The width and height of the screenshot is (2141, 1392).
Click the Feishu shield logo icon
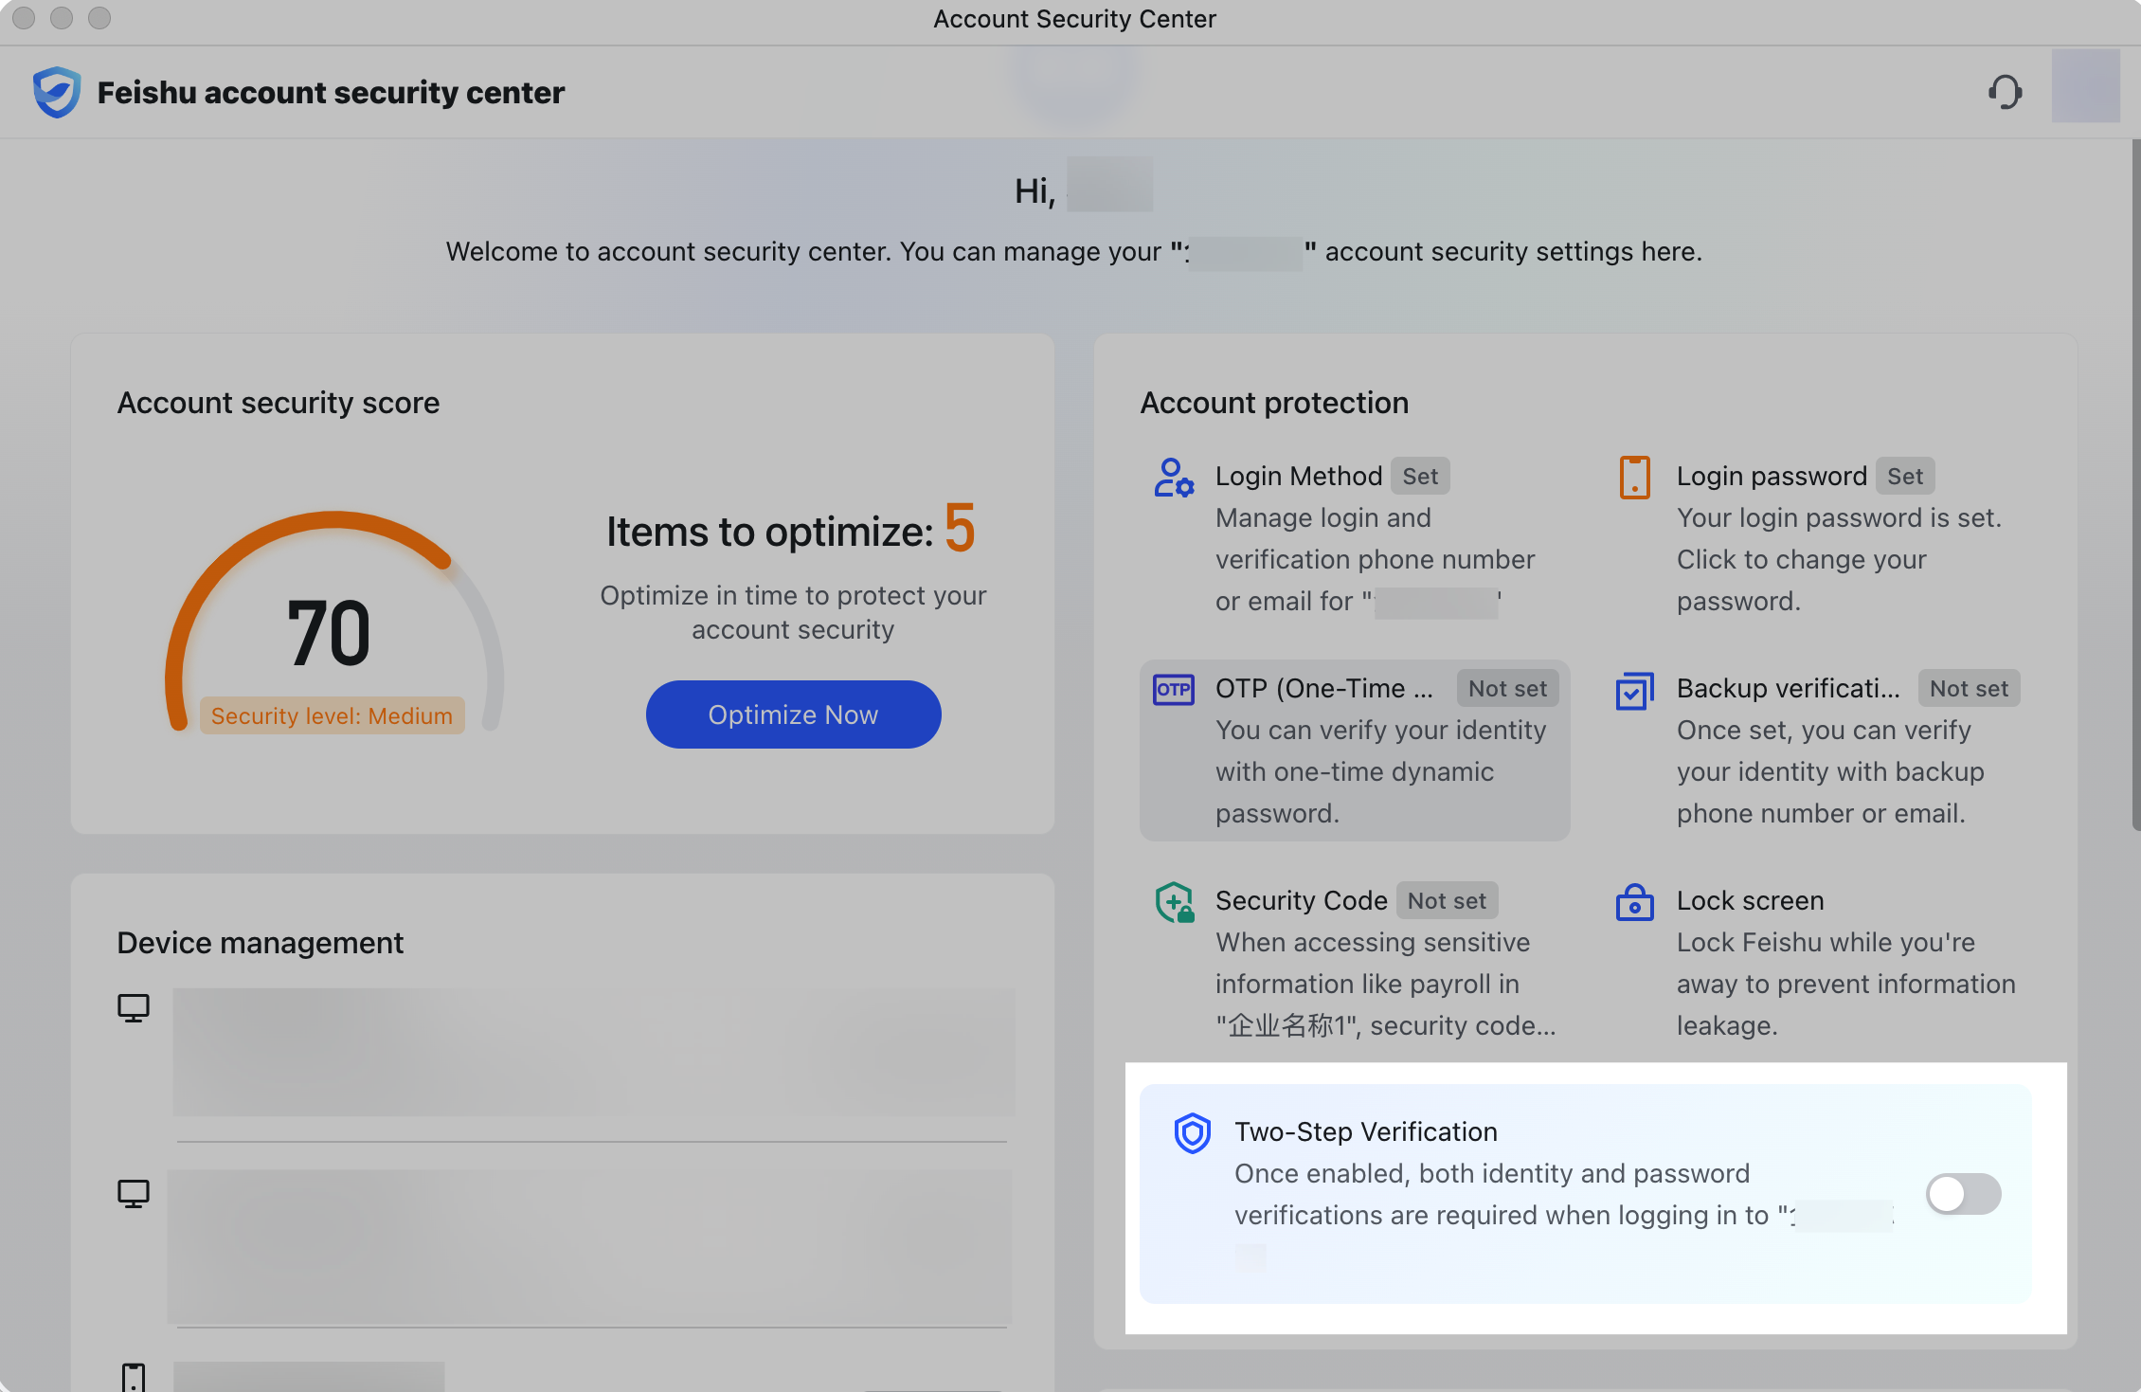tap(57, 92)
